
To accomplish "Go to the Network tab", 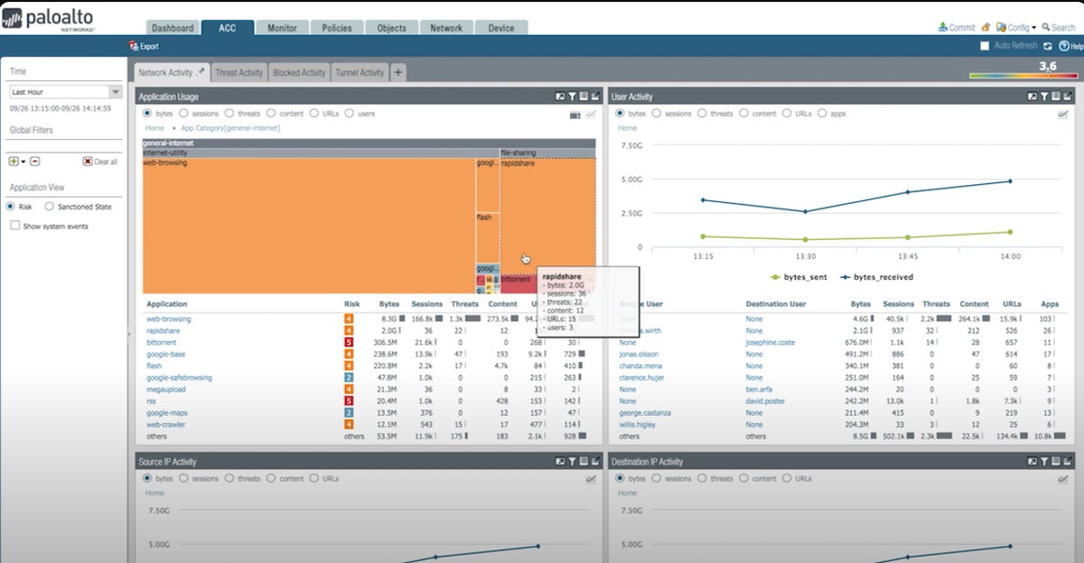I will (446, 28).
